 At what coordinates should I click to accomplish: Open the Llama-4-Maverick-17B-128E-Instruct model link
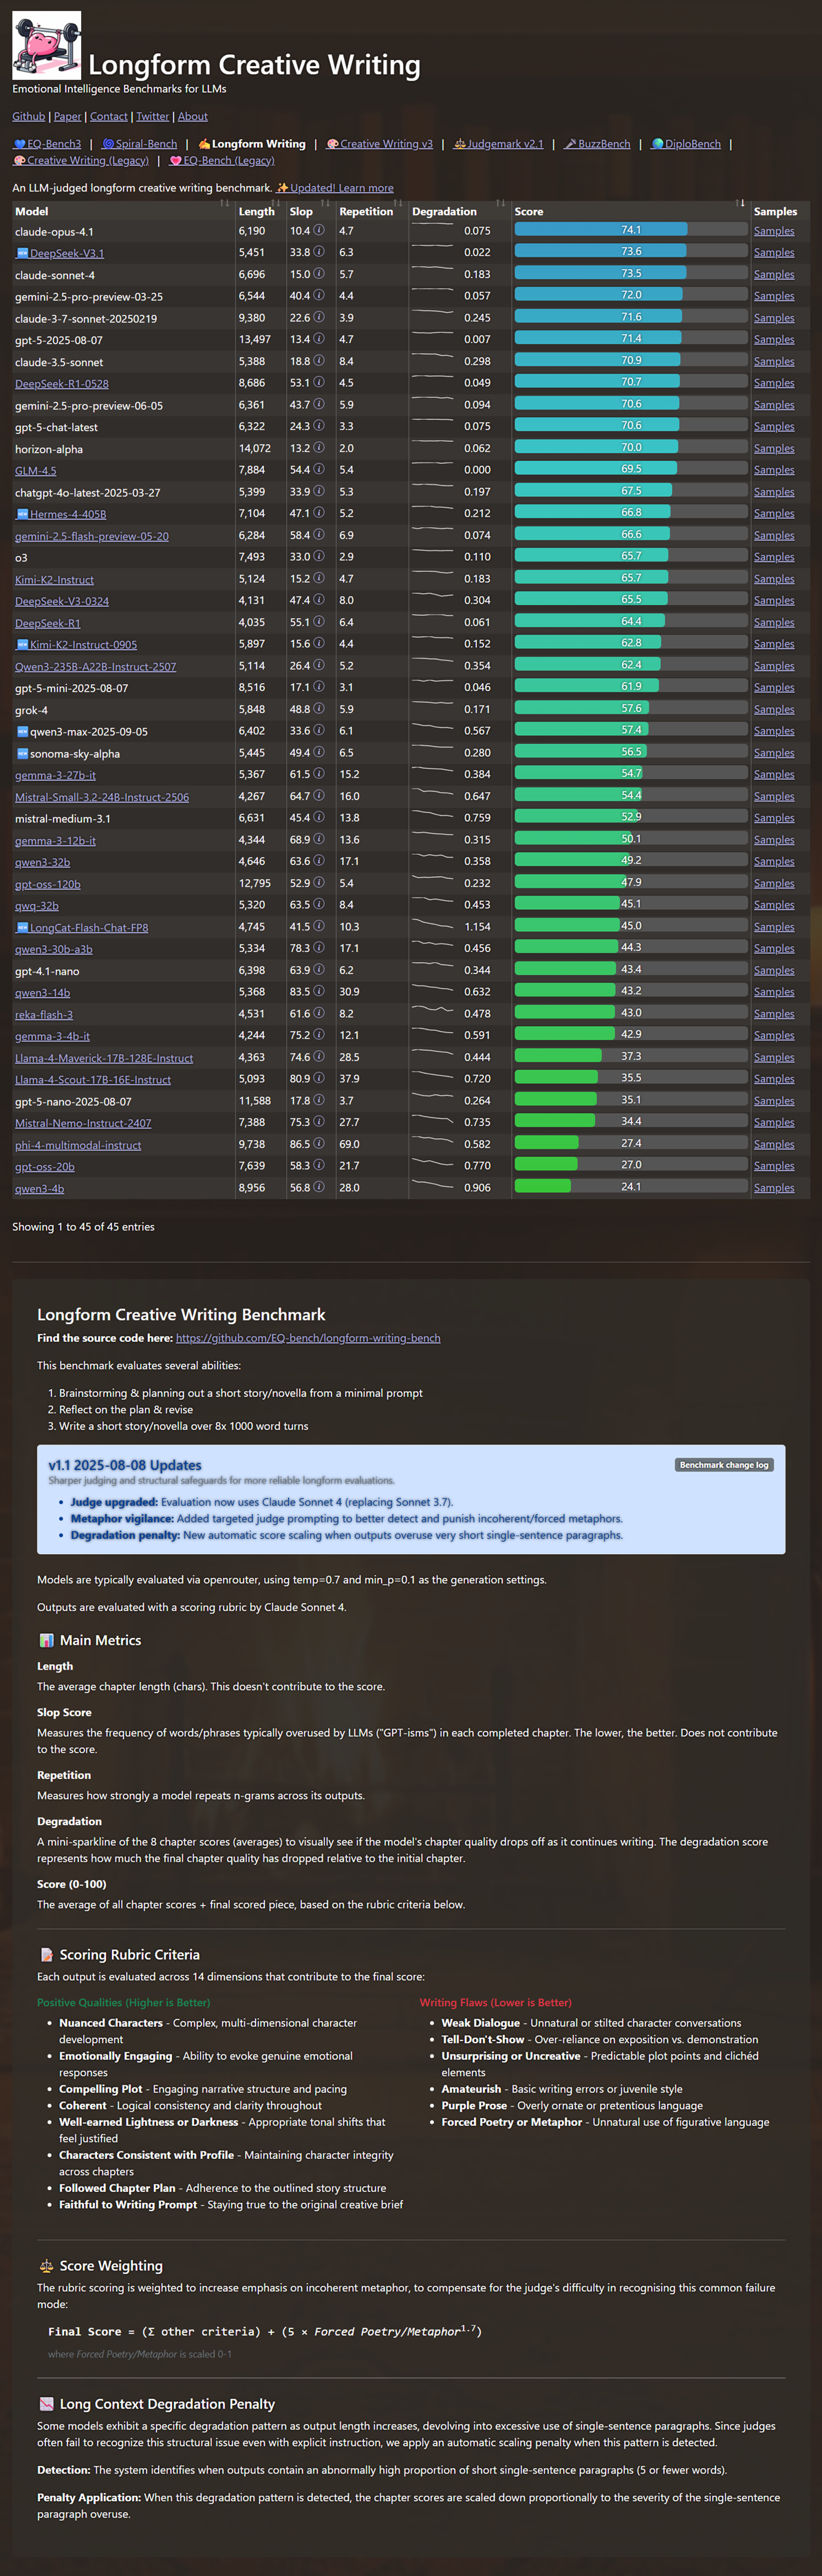(x=104, y=1058)
